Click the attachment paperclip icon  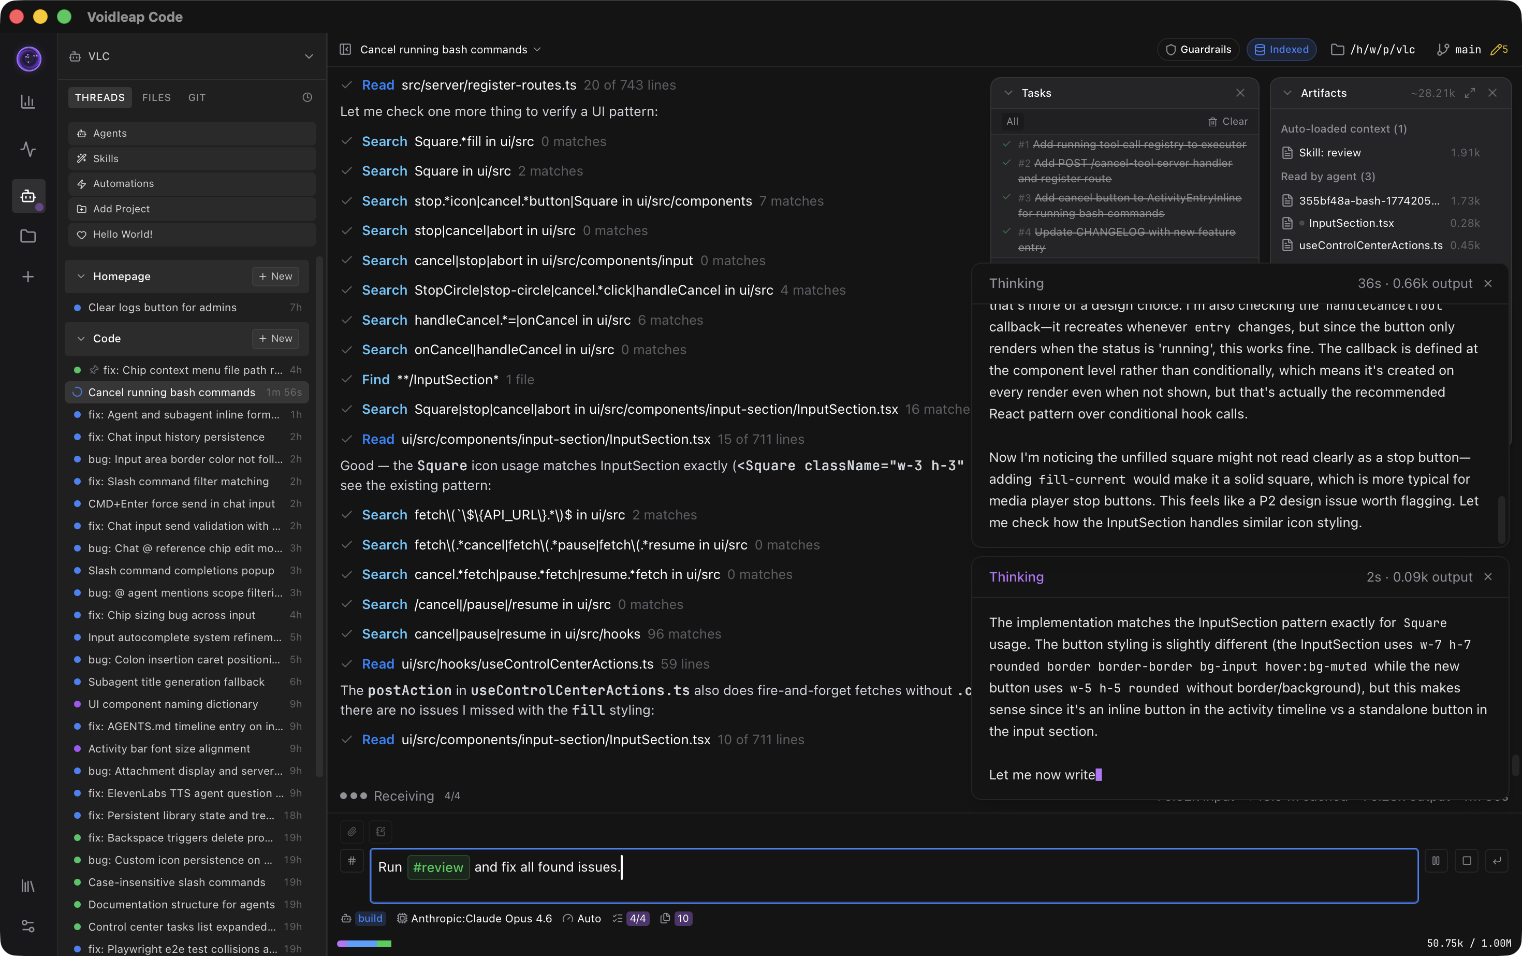(352, 831)
